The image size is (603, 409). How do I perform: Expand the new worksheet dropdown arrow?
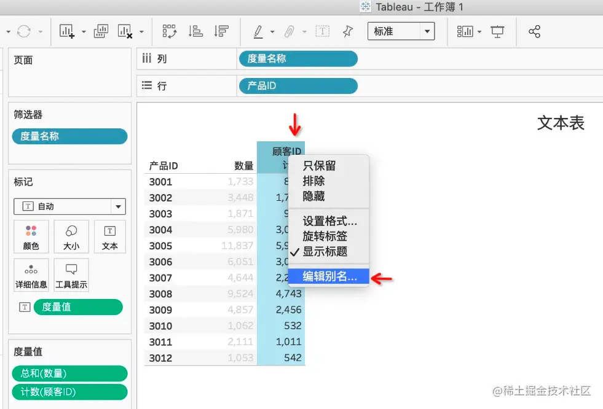tap(84, 32)
